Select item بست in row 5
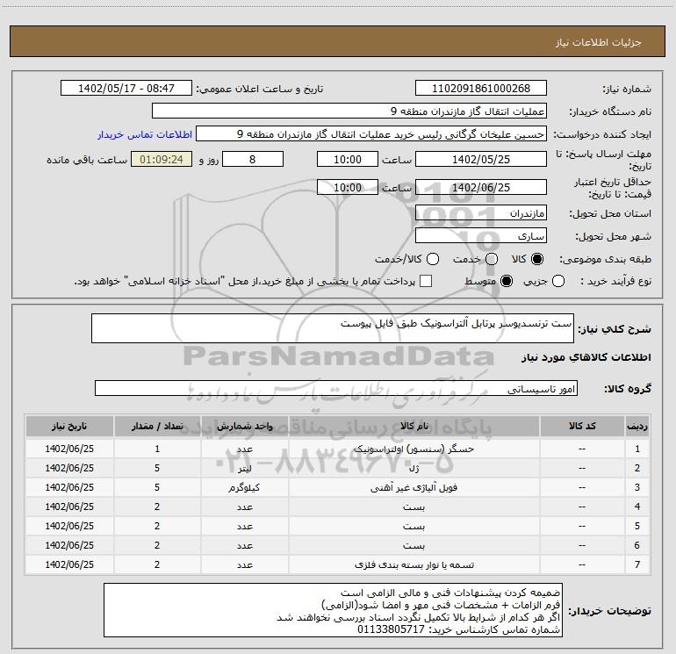The height and width of the screenshot is (654, 676). coord(414,527)
